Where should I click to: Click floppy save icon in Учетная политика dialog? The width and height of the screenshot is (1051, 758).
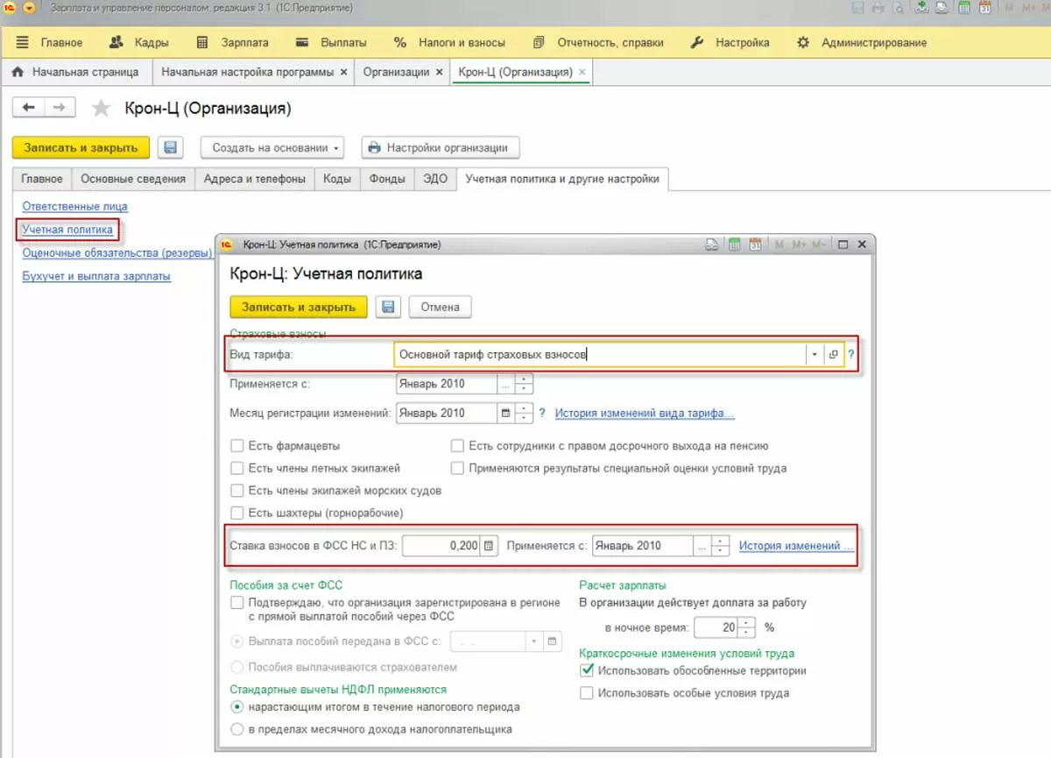click(x=388, y=307)
